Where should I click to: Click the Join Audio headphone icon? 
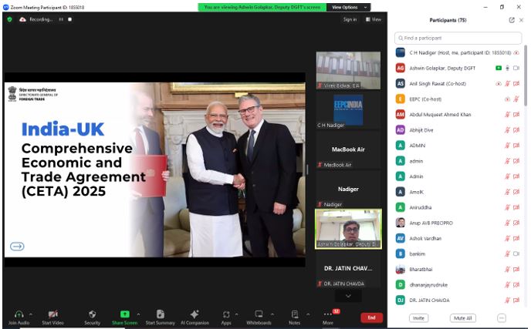coord(19,314)
